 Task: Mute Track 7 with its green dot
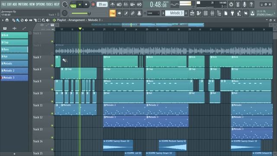pos(52,65)
